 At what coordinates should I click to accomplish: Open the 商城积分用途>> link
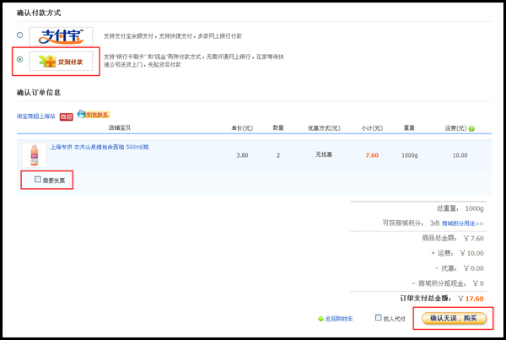click(x=462, y=224)
